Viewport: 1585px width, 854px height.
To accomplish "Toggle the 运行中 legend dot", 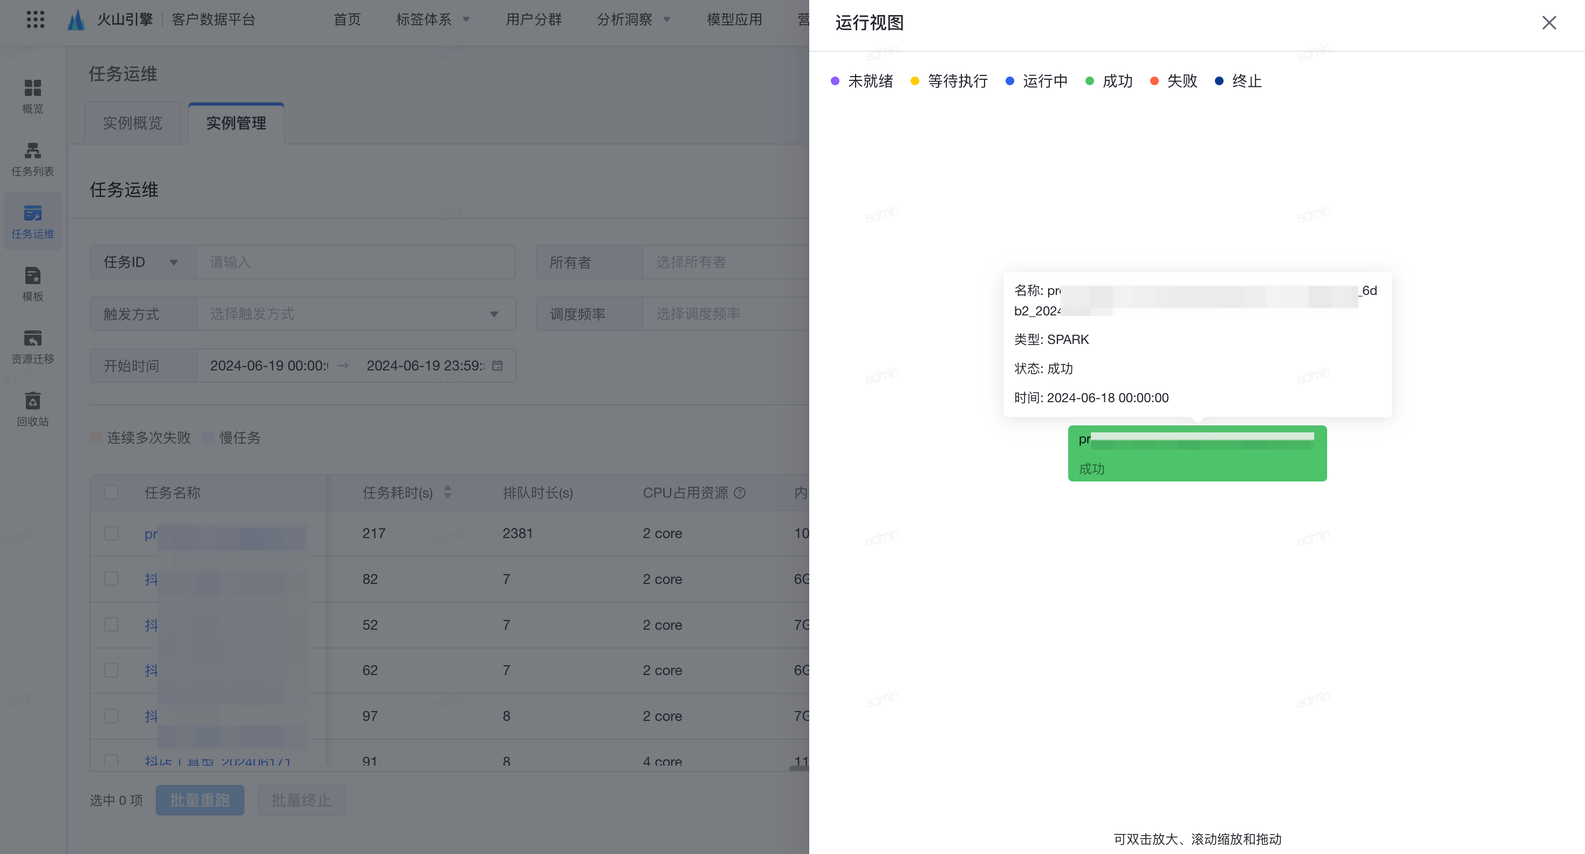I will [1010, 81].
